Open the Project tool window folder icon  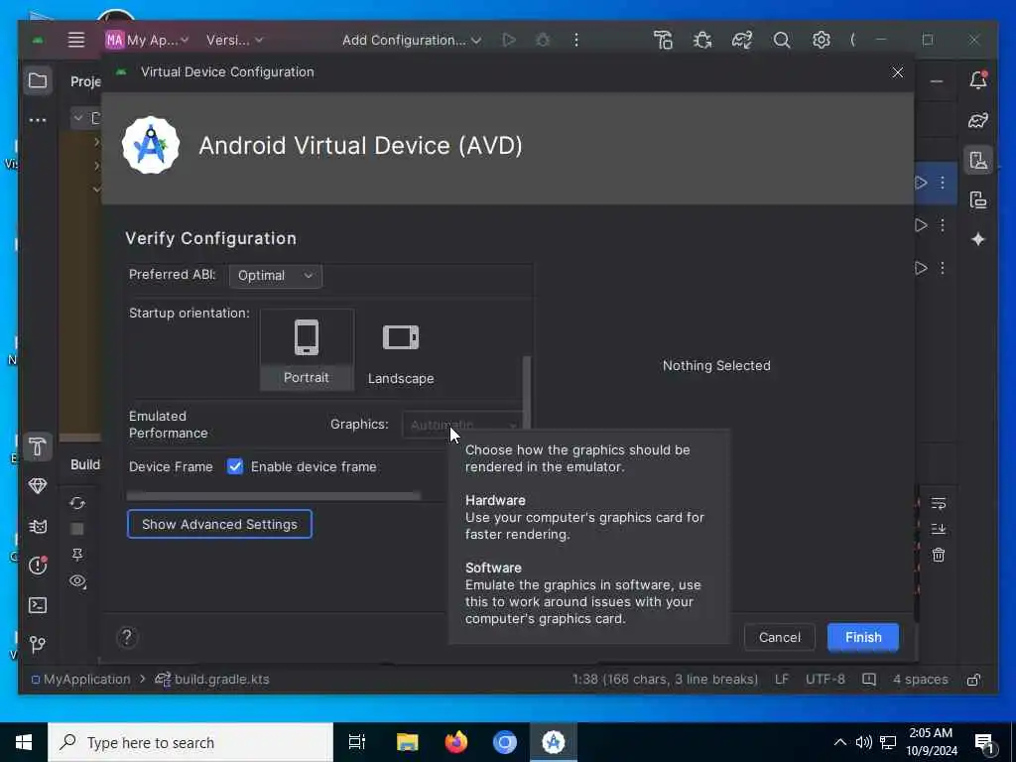coord(38,81)
